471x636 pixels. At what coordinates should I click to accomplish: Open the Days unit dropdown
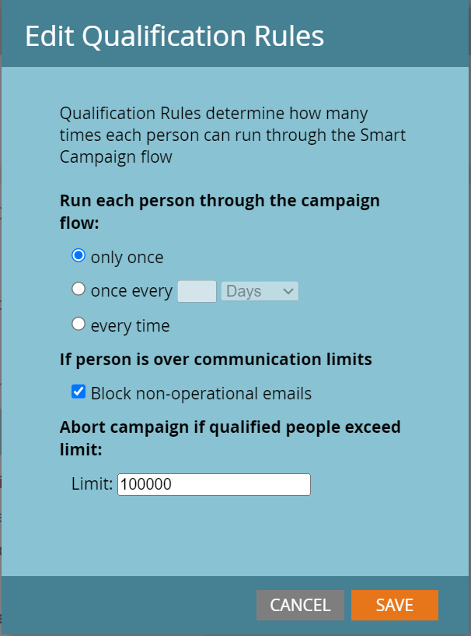click(x=260, y=291)
